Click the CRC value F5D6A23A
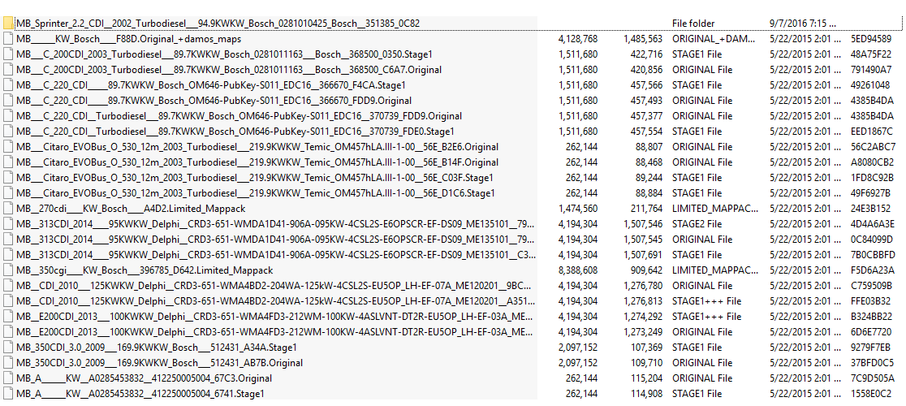The width and height of the screenshot is (906, 406). point(871,270)
